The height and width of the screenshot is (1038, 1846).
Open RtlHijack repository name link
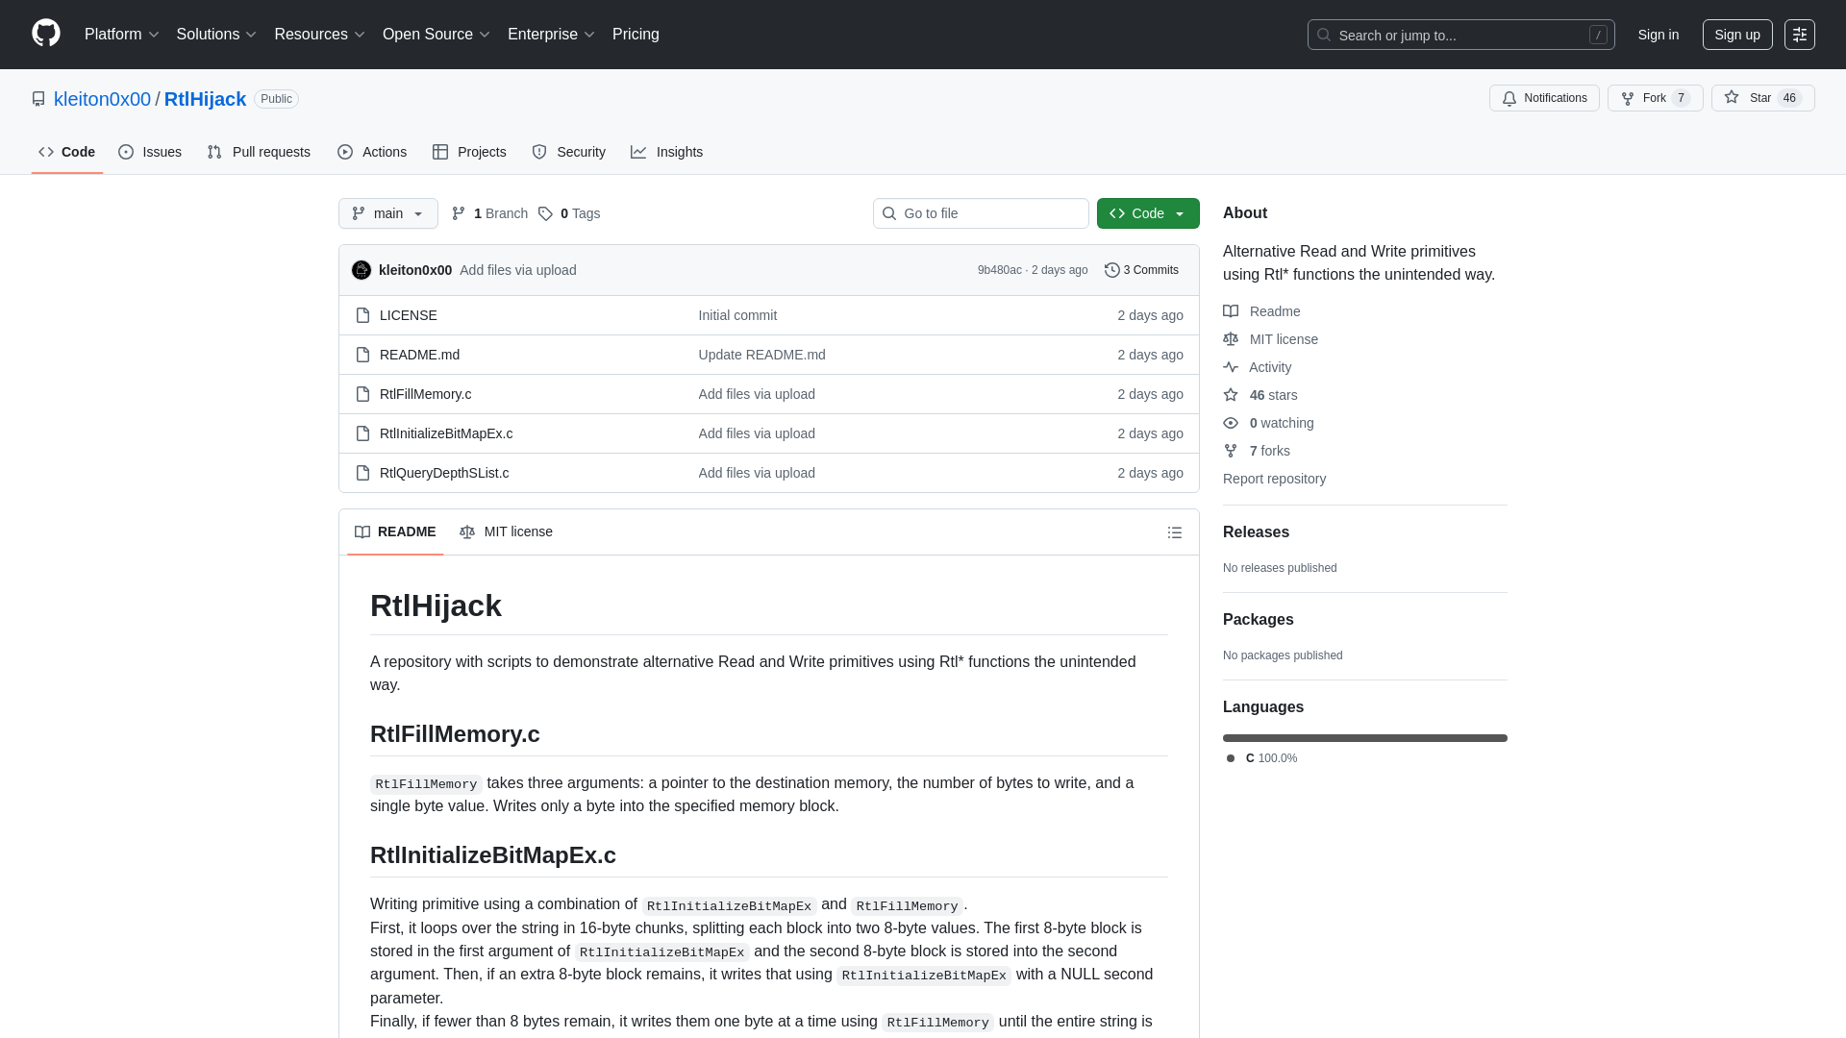coord(205,99)
